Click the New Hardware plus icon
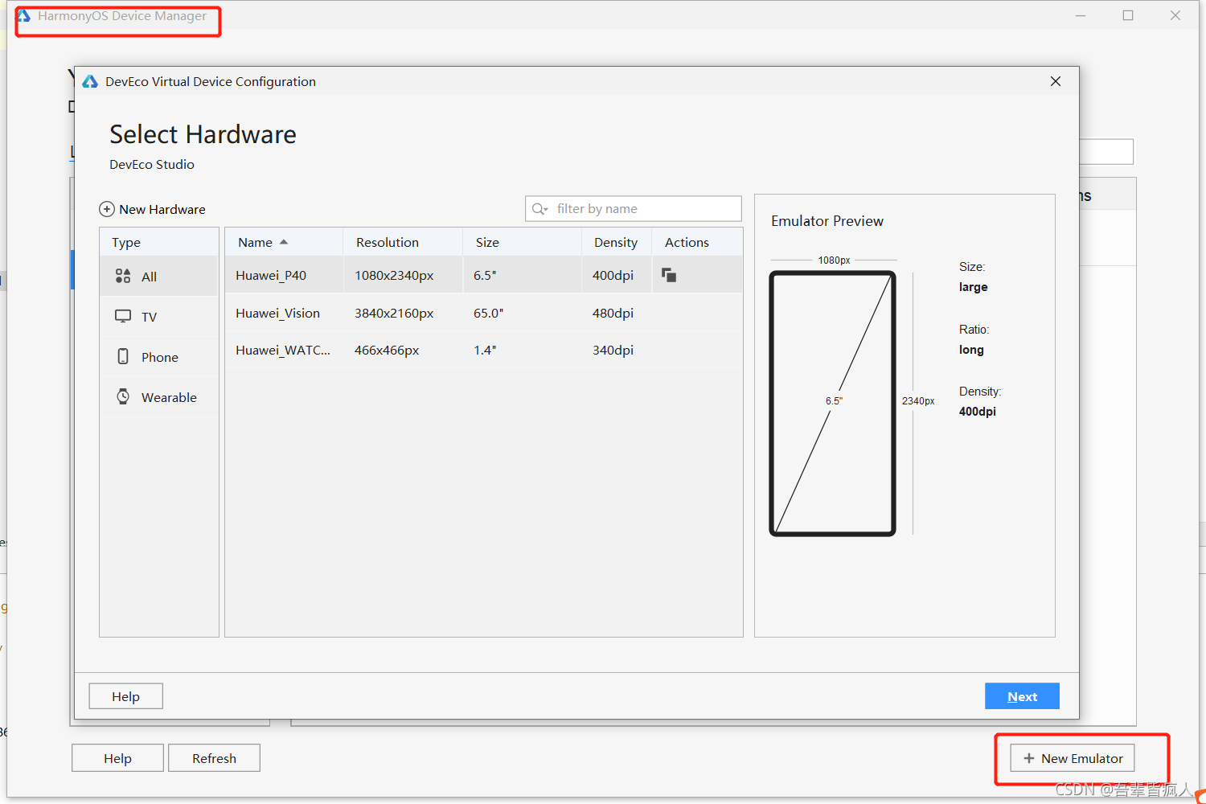The width and height of the screenshot is (1206, 804). [106, 209]
